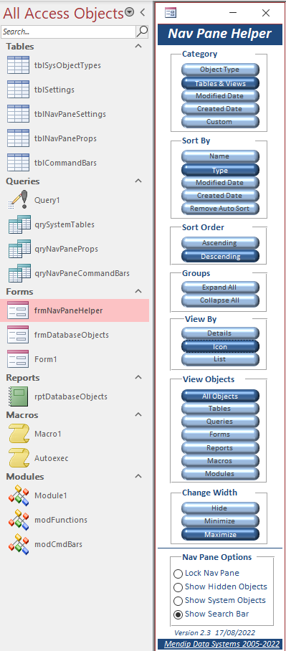Collapse the Tables group

click(x=138, y=46)
